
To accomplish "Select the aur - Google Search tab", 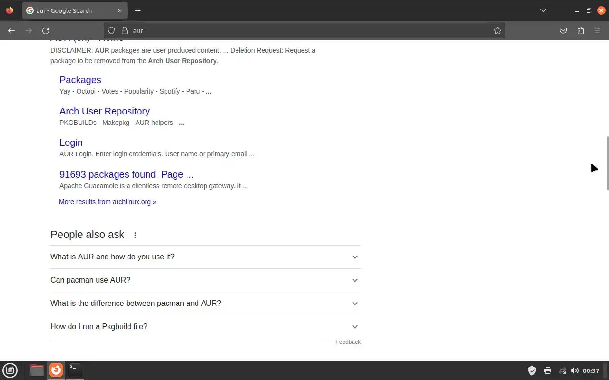I will 75,10.
